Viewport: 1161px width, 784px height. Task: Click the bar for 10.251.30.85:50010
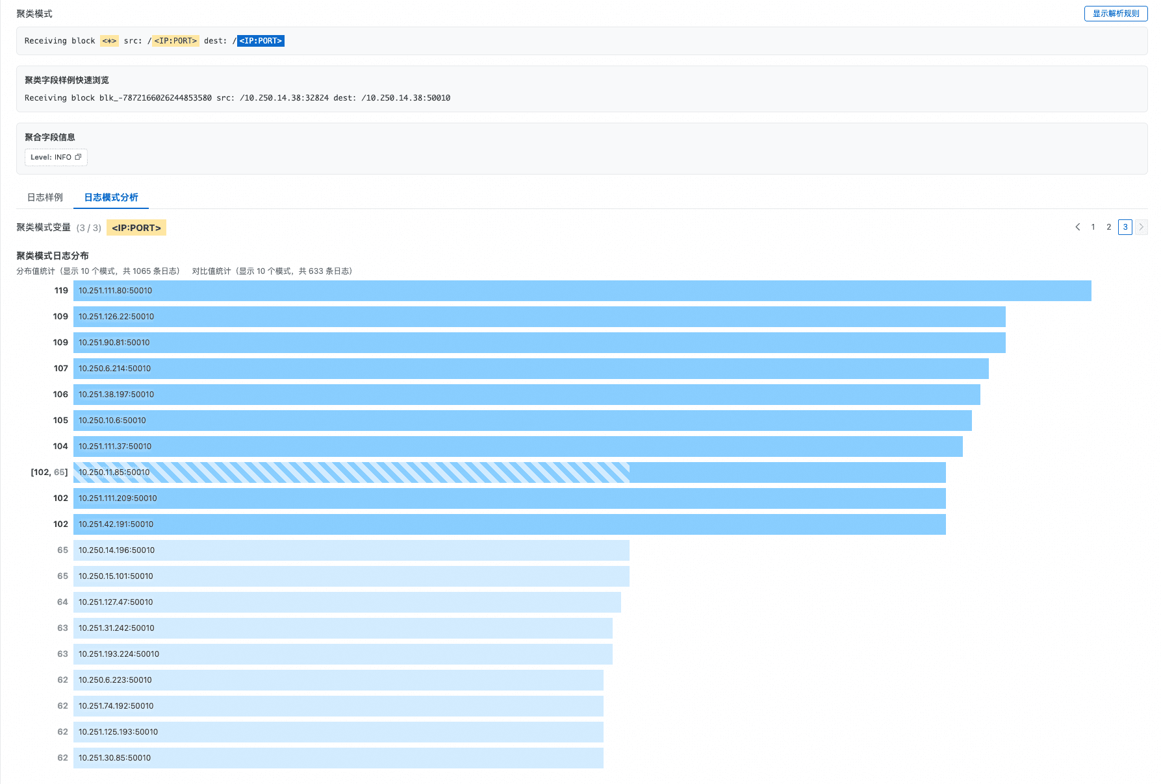(x=338, y=758)
